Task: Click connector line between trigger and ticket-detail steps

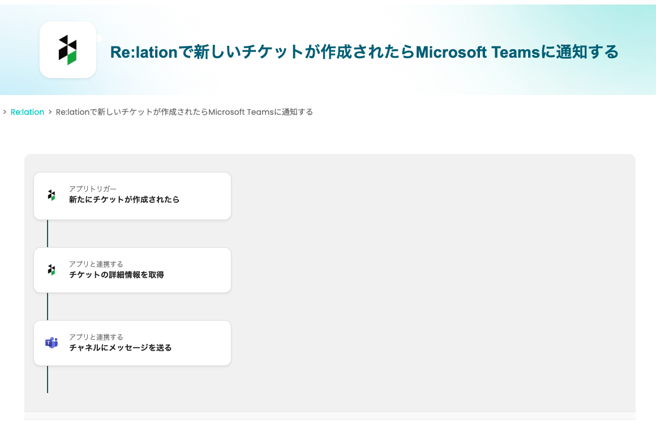Action: [48, 233]
